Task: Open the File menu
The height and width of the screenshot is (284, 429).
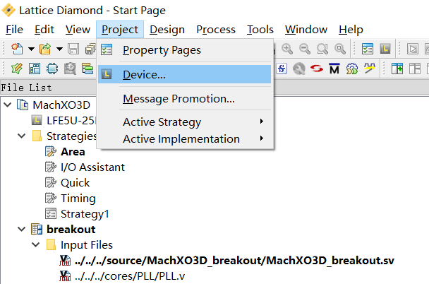Action: click(15, 29)
